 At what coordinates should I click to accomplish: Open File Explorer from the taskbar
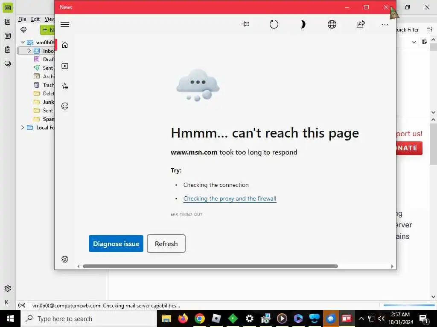(166, 318)
